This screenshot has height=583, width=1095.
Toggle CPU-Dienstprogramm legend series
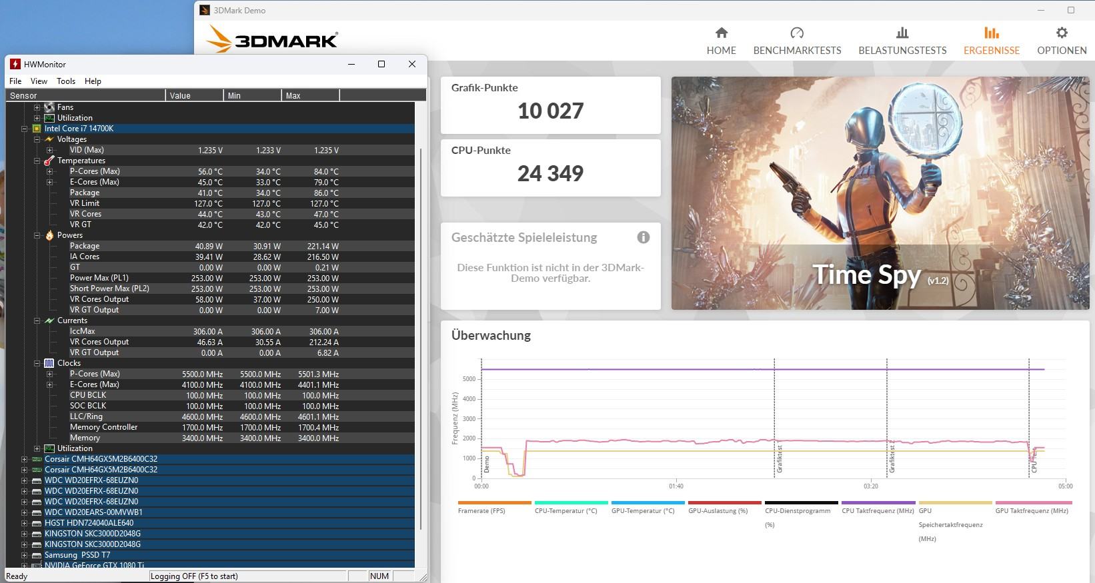pos(801,514)
